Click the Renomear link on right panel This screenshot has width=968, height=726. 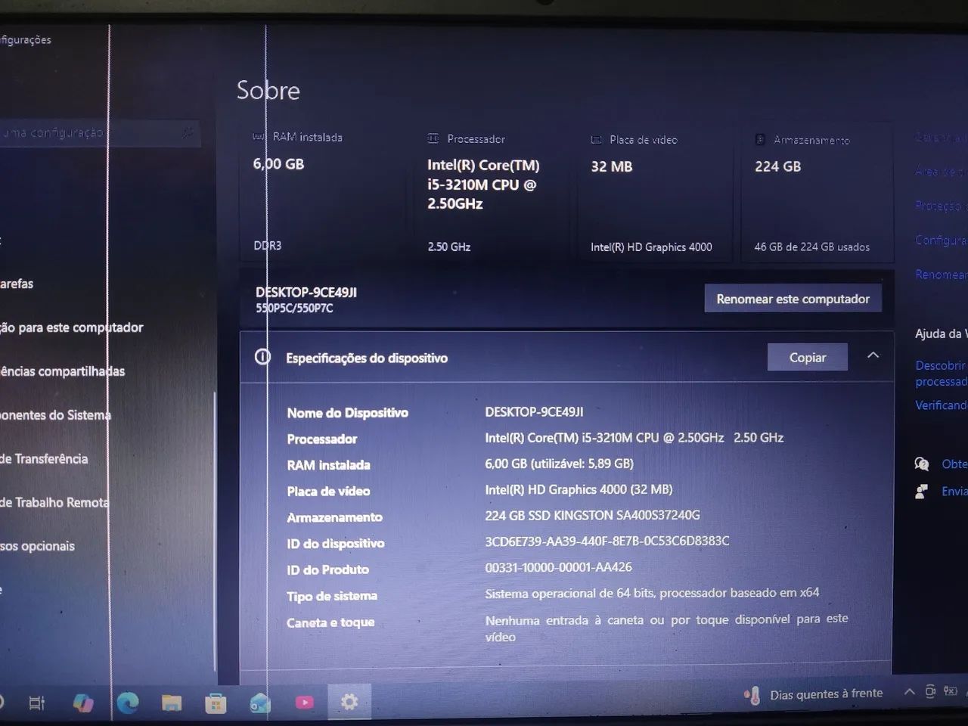point(941,275)
